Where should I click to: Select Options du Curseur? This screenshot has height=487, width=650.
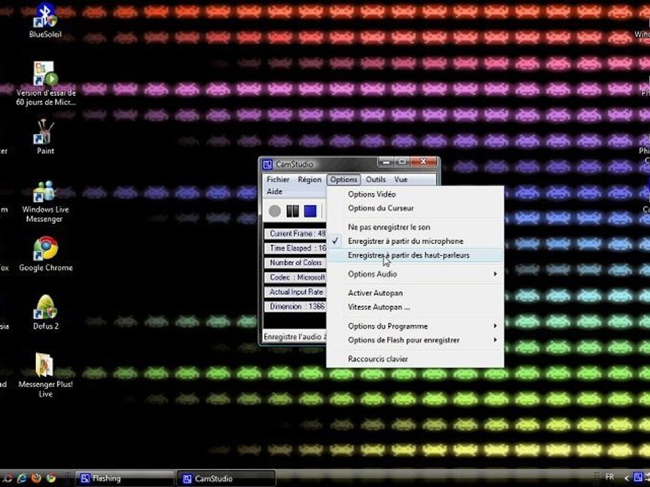pyautogui.click(x=415, y=208)
